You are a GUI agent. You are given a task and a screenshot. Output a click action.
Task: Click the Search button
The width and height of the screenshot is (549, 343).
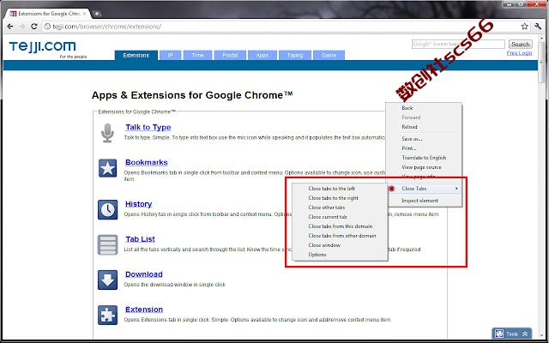pyautogui.click(x=521, y=44)
